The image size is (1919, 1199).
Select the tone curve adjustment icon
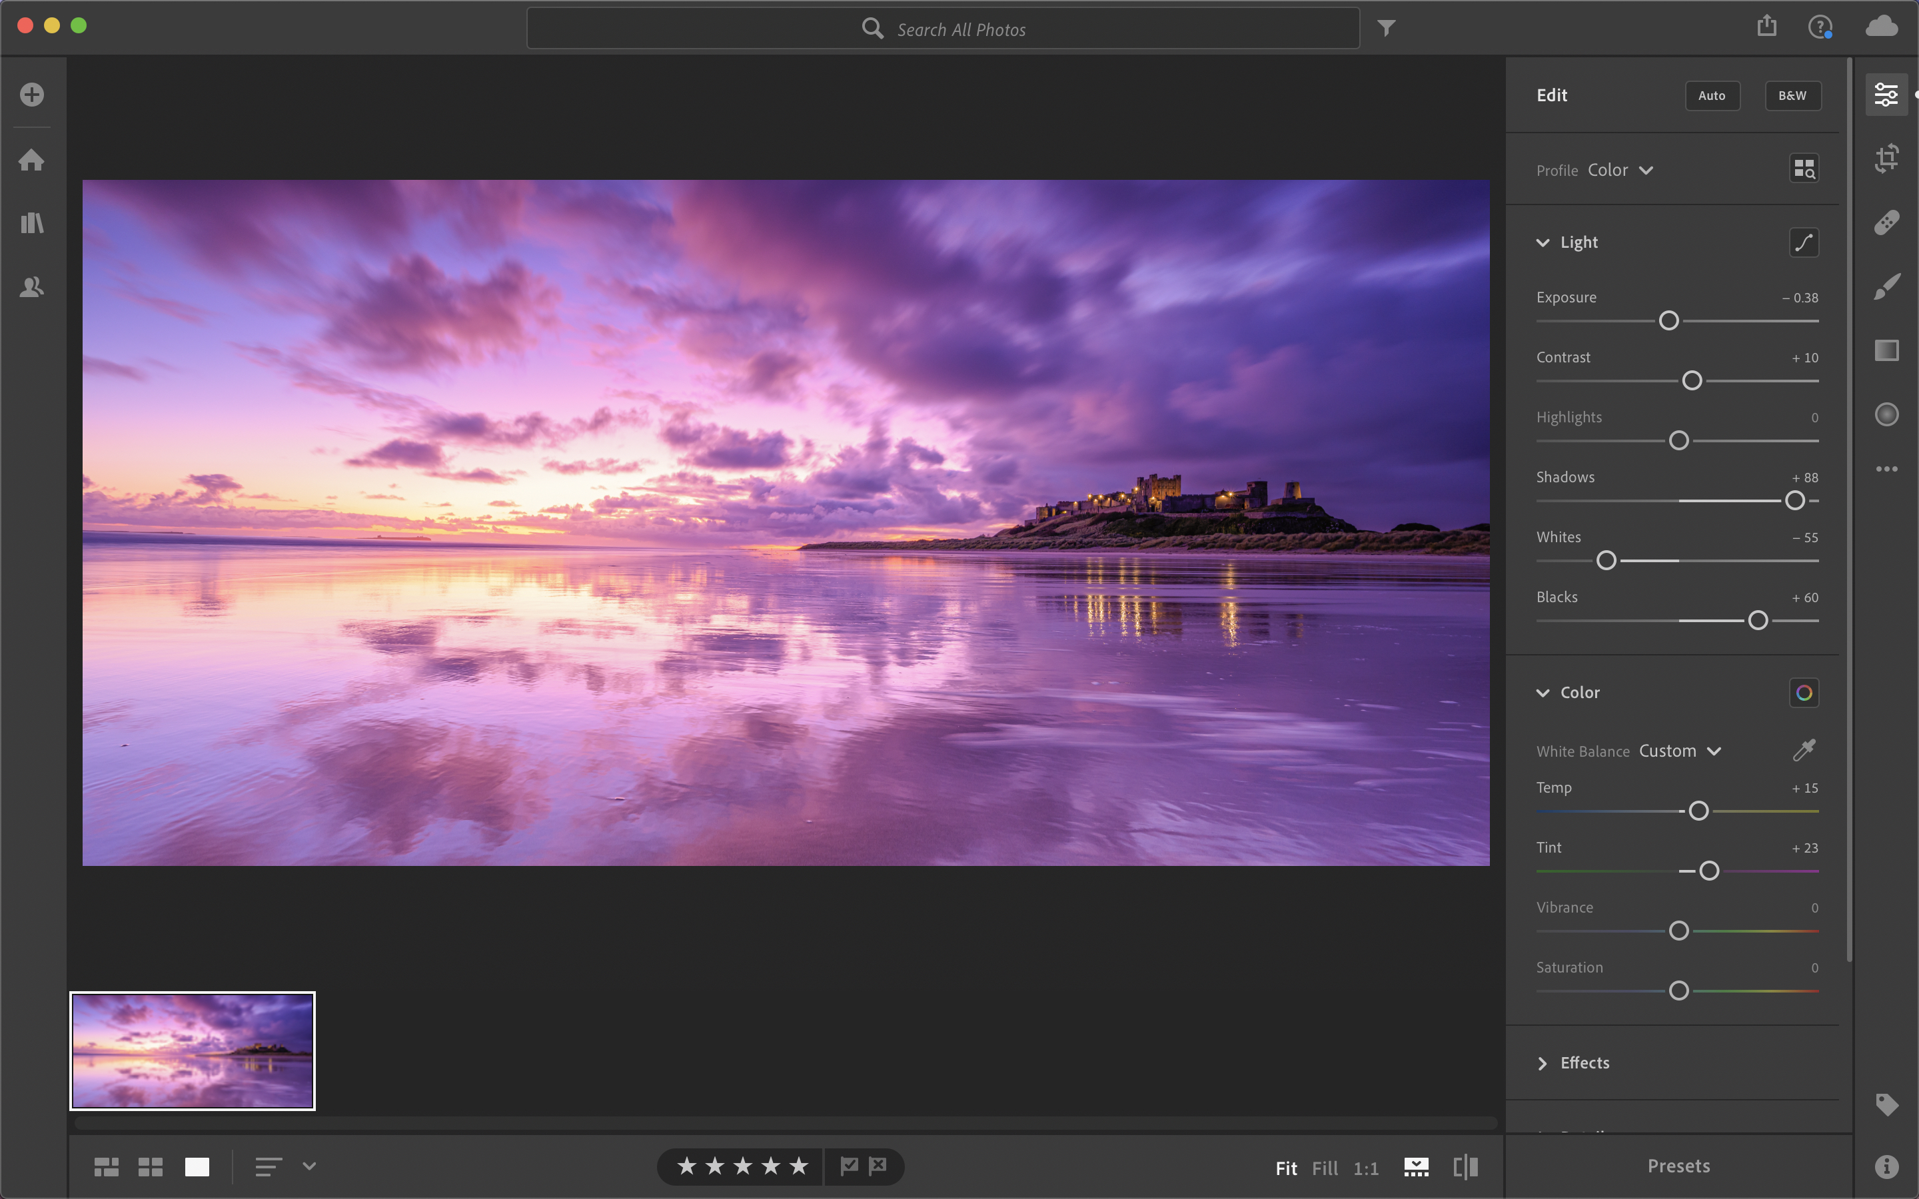tap(1804, 242)
